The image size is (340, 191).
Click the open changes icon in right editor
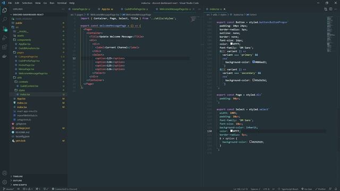326,9
